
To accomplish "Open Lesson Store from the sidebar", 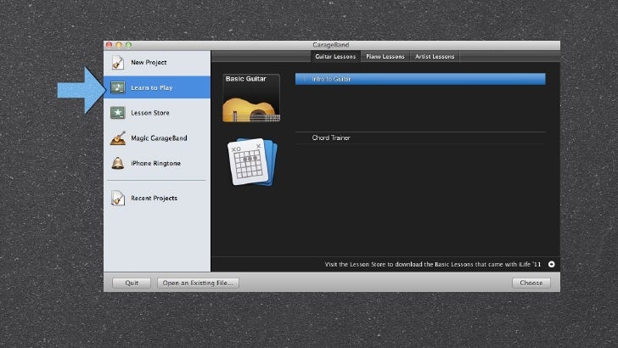I will point(157,113).
